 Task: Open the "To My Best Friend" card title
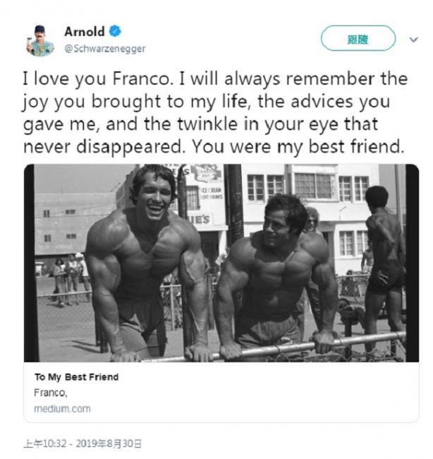76,377
